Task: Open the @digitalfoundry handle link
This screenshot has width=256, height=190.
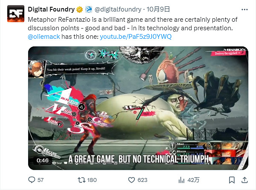Action: 118,9
